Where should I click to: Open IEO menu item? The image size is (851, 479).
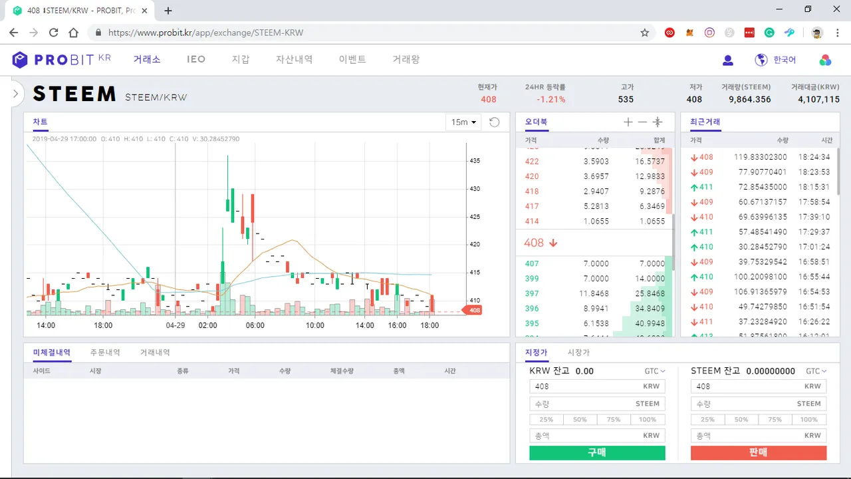point(196,59)
